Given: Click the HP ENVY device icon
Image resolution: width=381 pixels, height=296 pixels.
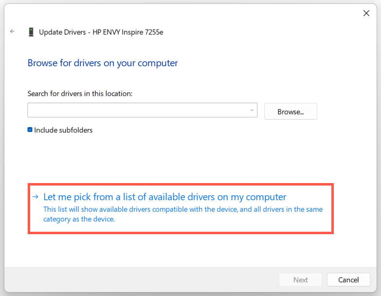Looking at the screenshot, I should [x=31, y=32].
